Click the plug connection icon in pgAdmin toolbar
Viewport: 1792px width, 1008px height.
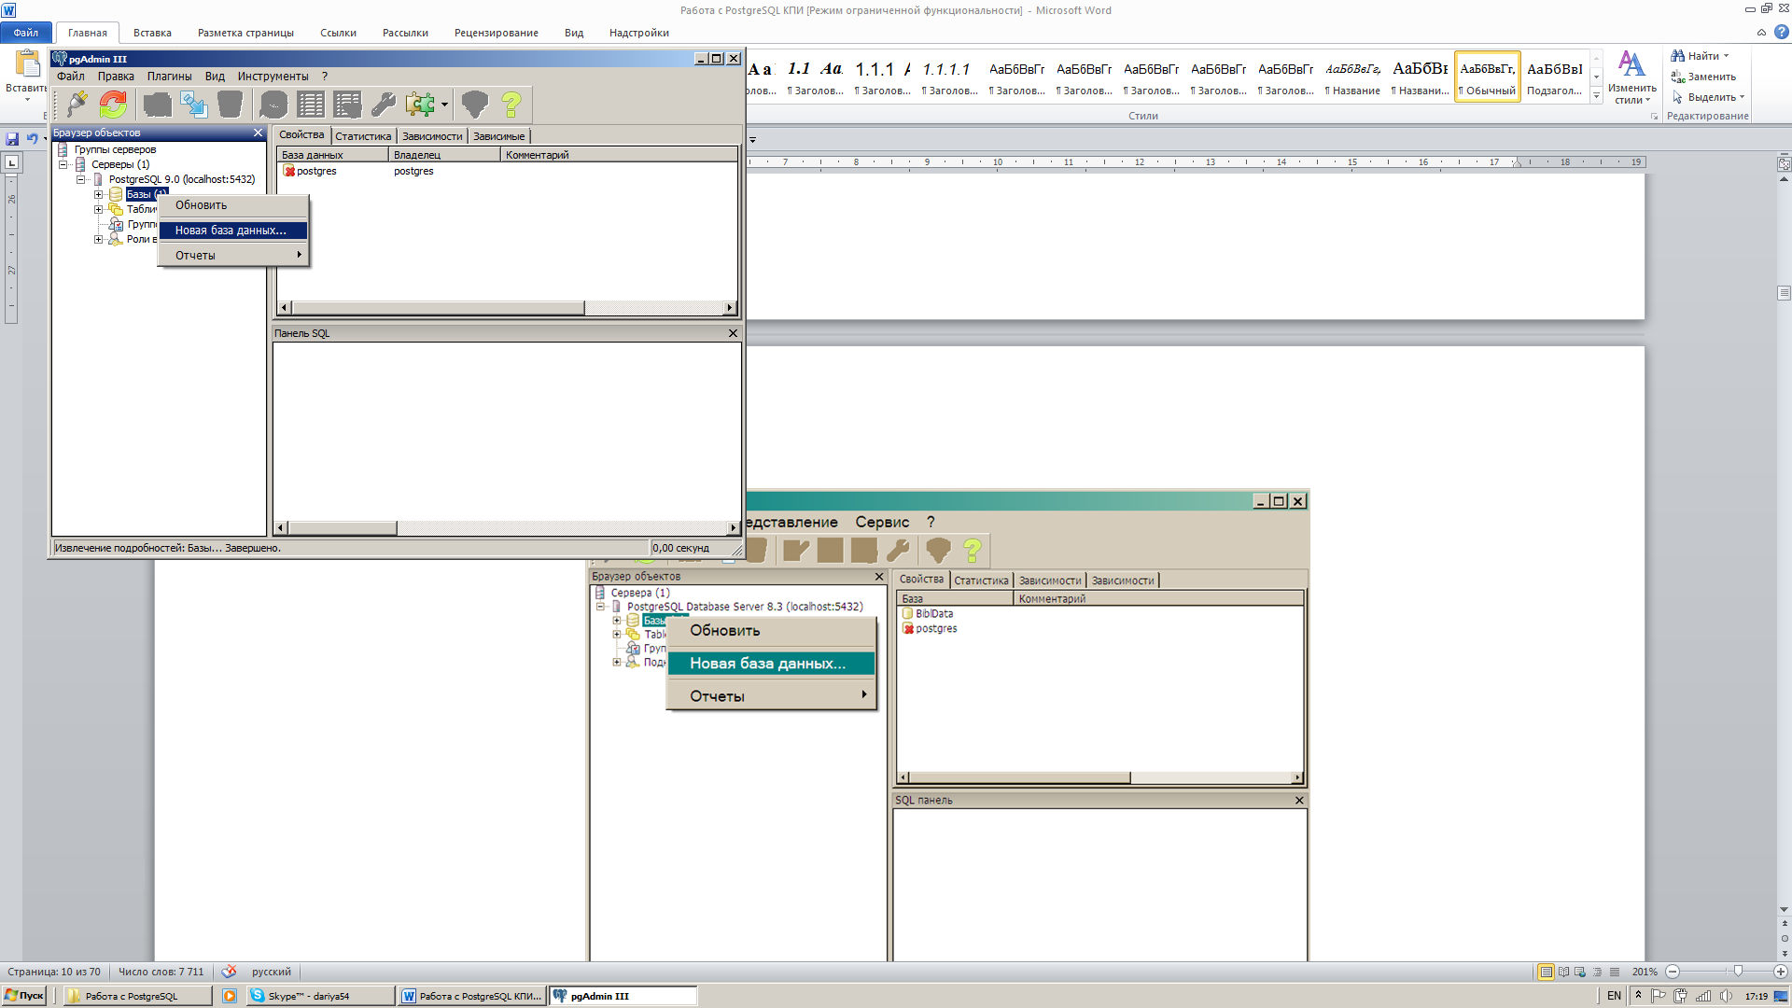pos(77,105)
